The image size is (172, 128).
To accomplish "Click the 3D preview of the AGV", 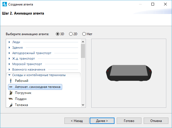I will [129, 73].
